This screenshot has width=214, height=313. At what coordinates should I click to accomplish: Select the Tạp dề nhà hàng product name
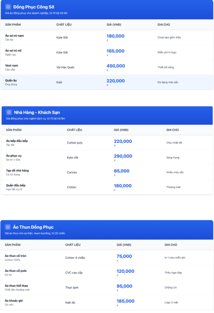17,171
